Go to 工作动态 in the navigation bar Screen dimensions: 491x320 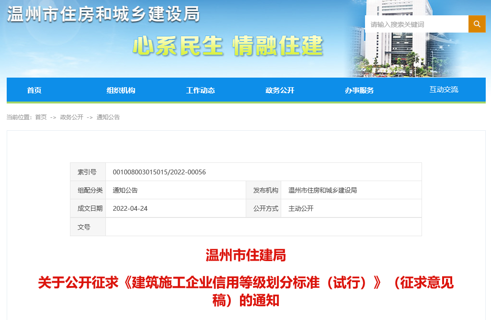(200, 90)
